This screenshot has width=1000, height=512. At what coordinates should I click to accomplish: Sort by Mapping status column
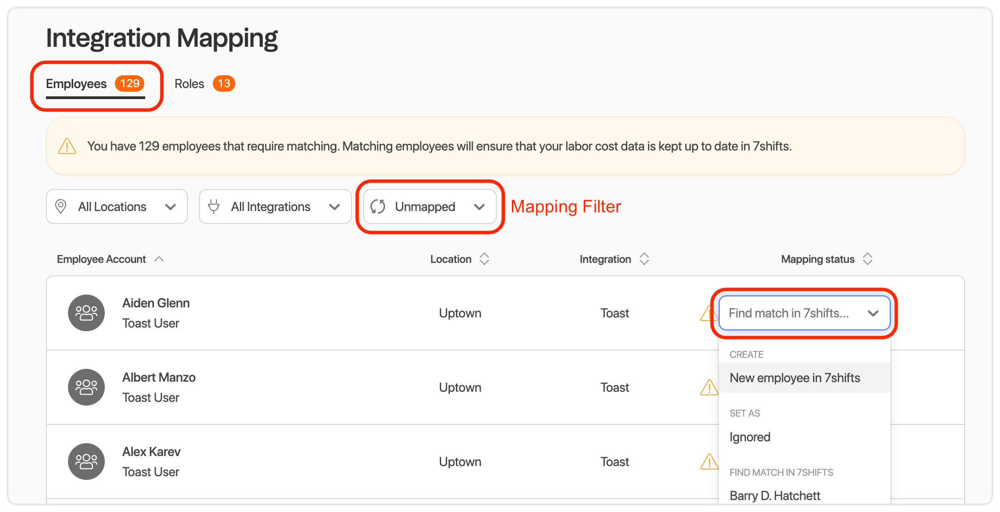coord(827,259)
